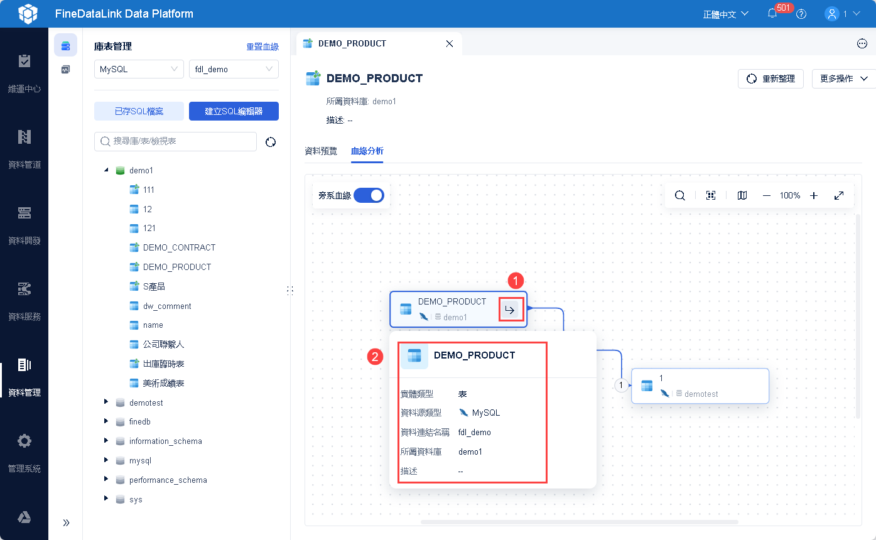Click the 已存SQL檔案 button
Viewport: 876px width, 540px height.
[x=139, y=111]
